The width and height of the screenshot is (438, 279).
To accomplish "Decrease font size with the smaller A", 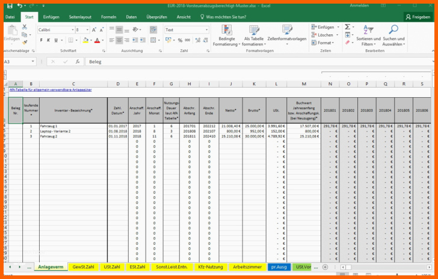I will [x=102, y=30].
